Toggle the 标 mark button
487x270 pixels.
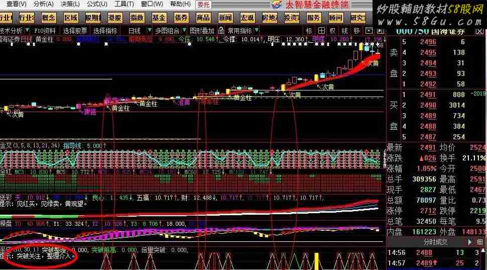pos(309,31)
